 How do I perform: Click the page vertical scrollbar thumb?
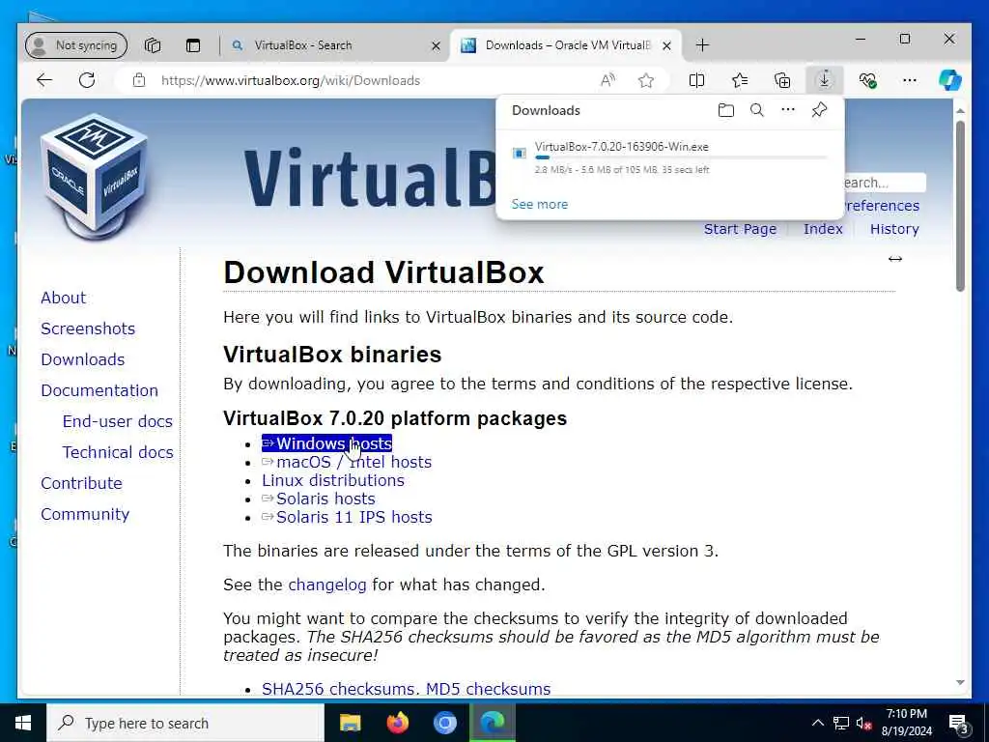pyautogui.click(x=960, y=205)
